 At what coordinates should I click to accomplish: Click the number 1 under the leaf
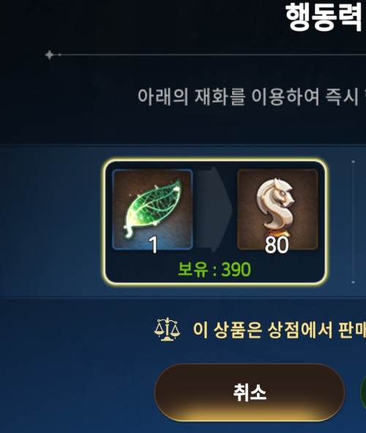tap(152, 245)
